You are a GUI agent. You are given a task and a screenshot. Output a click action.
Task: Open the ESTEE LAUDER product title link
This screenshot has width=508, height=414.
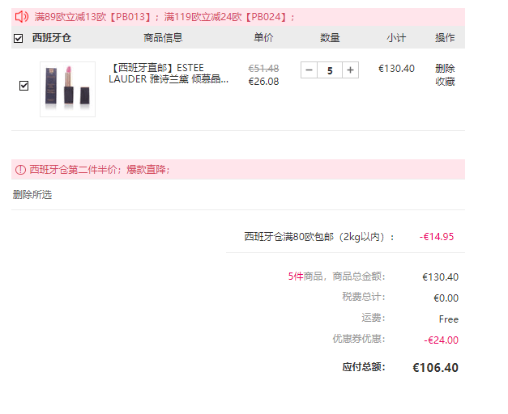[x=169, y=74]
